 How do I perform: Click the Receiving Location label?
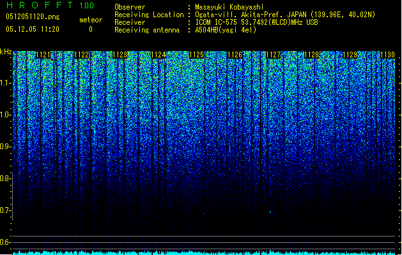[x=149, y=15]
